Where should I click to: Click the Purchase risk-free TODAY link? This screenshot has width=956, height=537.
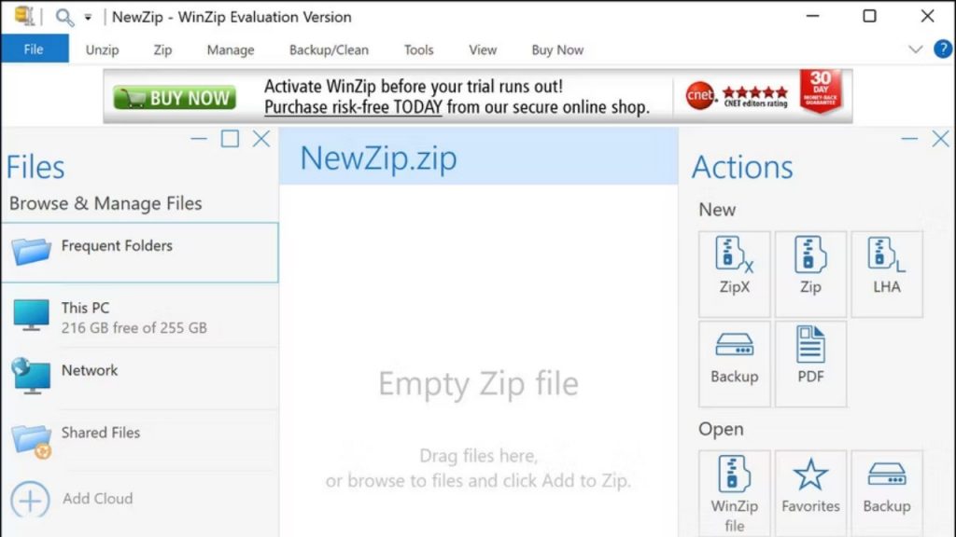click(353, 108)
